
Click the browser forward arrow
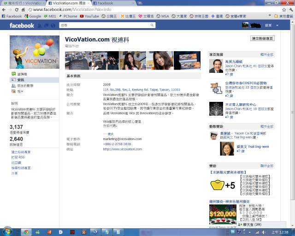point(10,10)
